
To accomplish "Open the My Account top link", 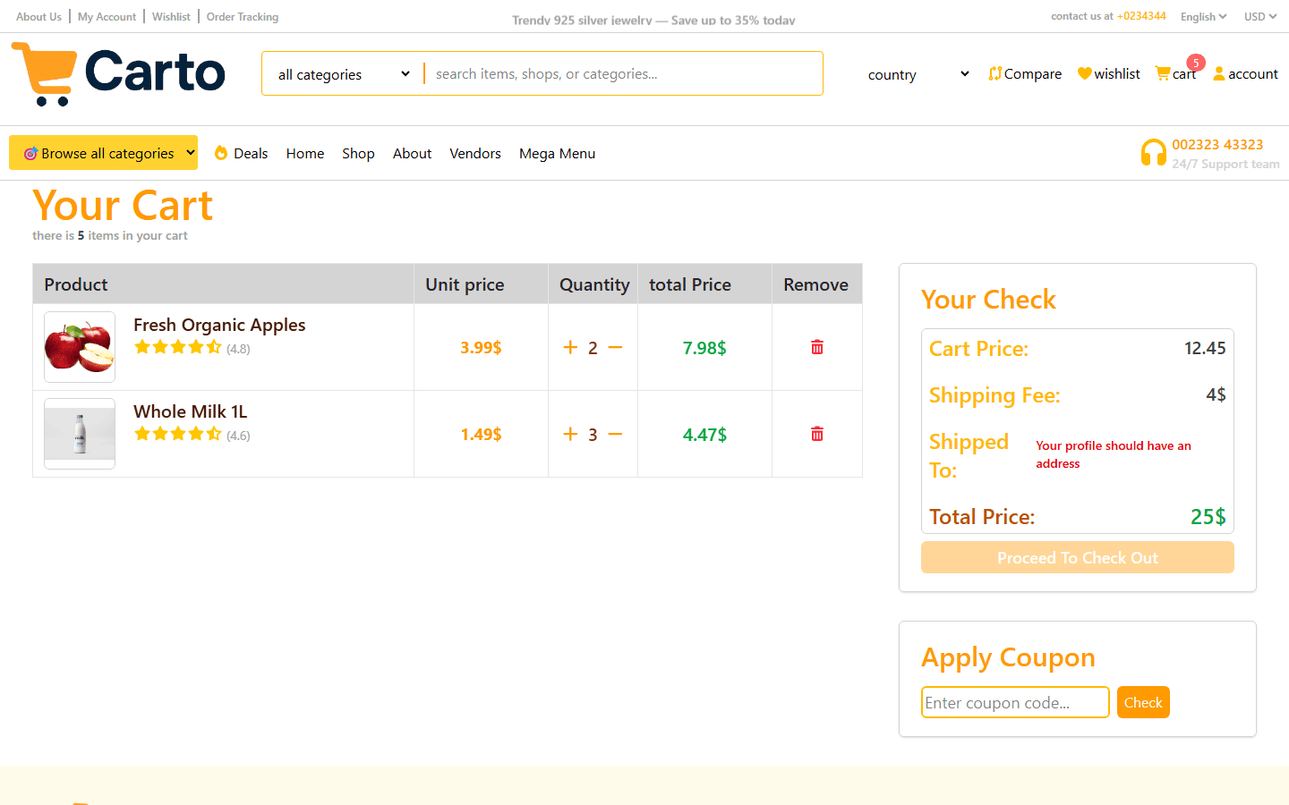I will [x=107, y=16].
